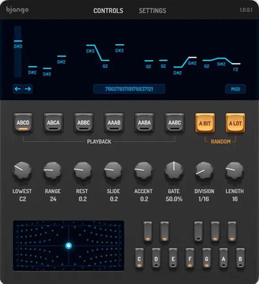The width and height of the screenshot is (259, 284).
Task: Click the bjango logo
Action: [17, 10]
